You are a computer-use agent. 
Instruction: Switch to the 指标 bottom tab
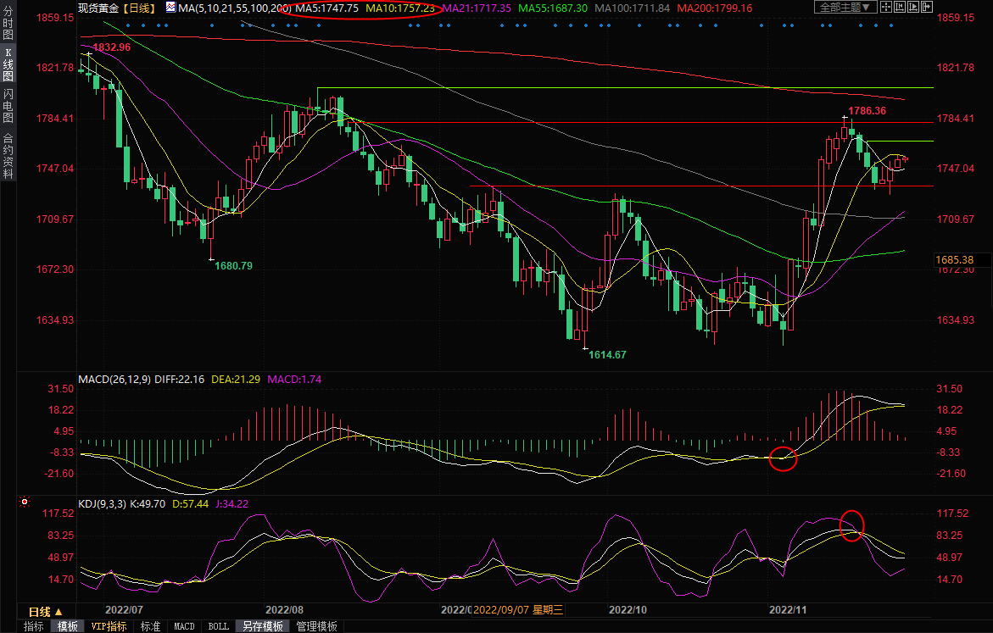coord(34,626)
